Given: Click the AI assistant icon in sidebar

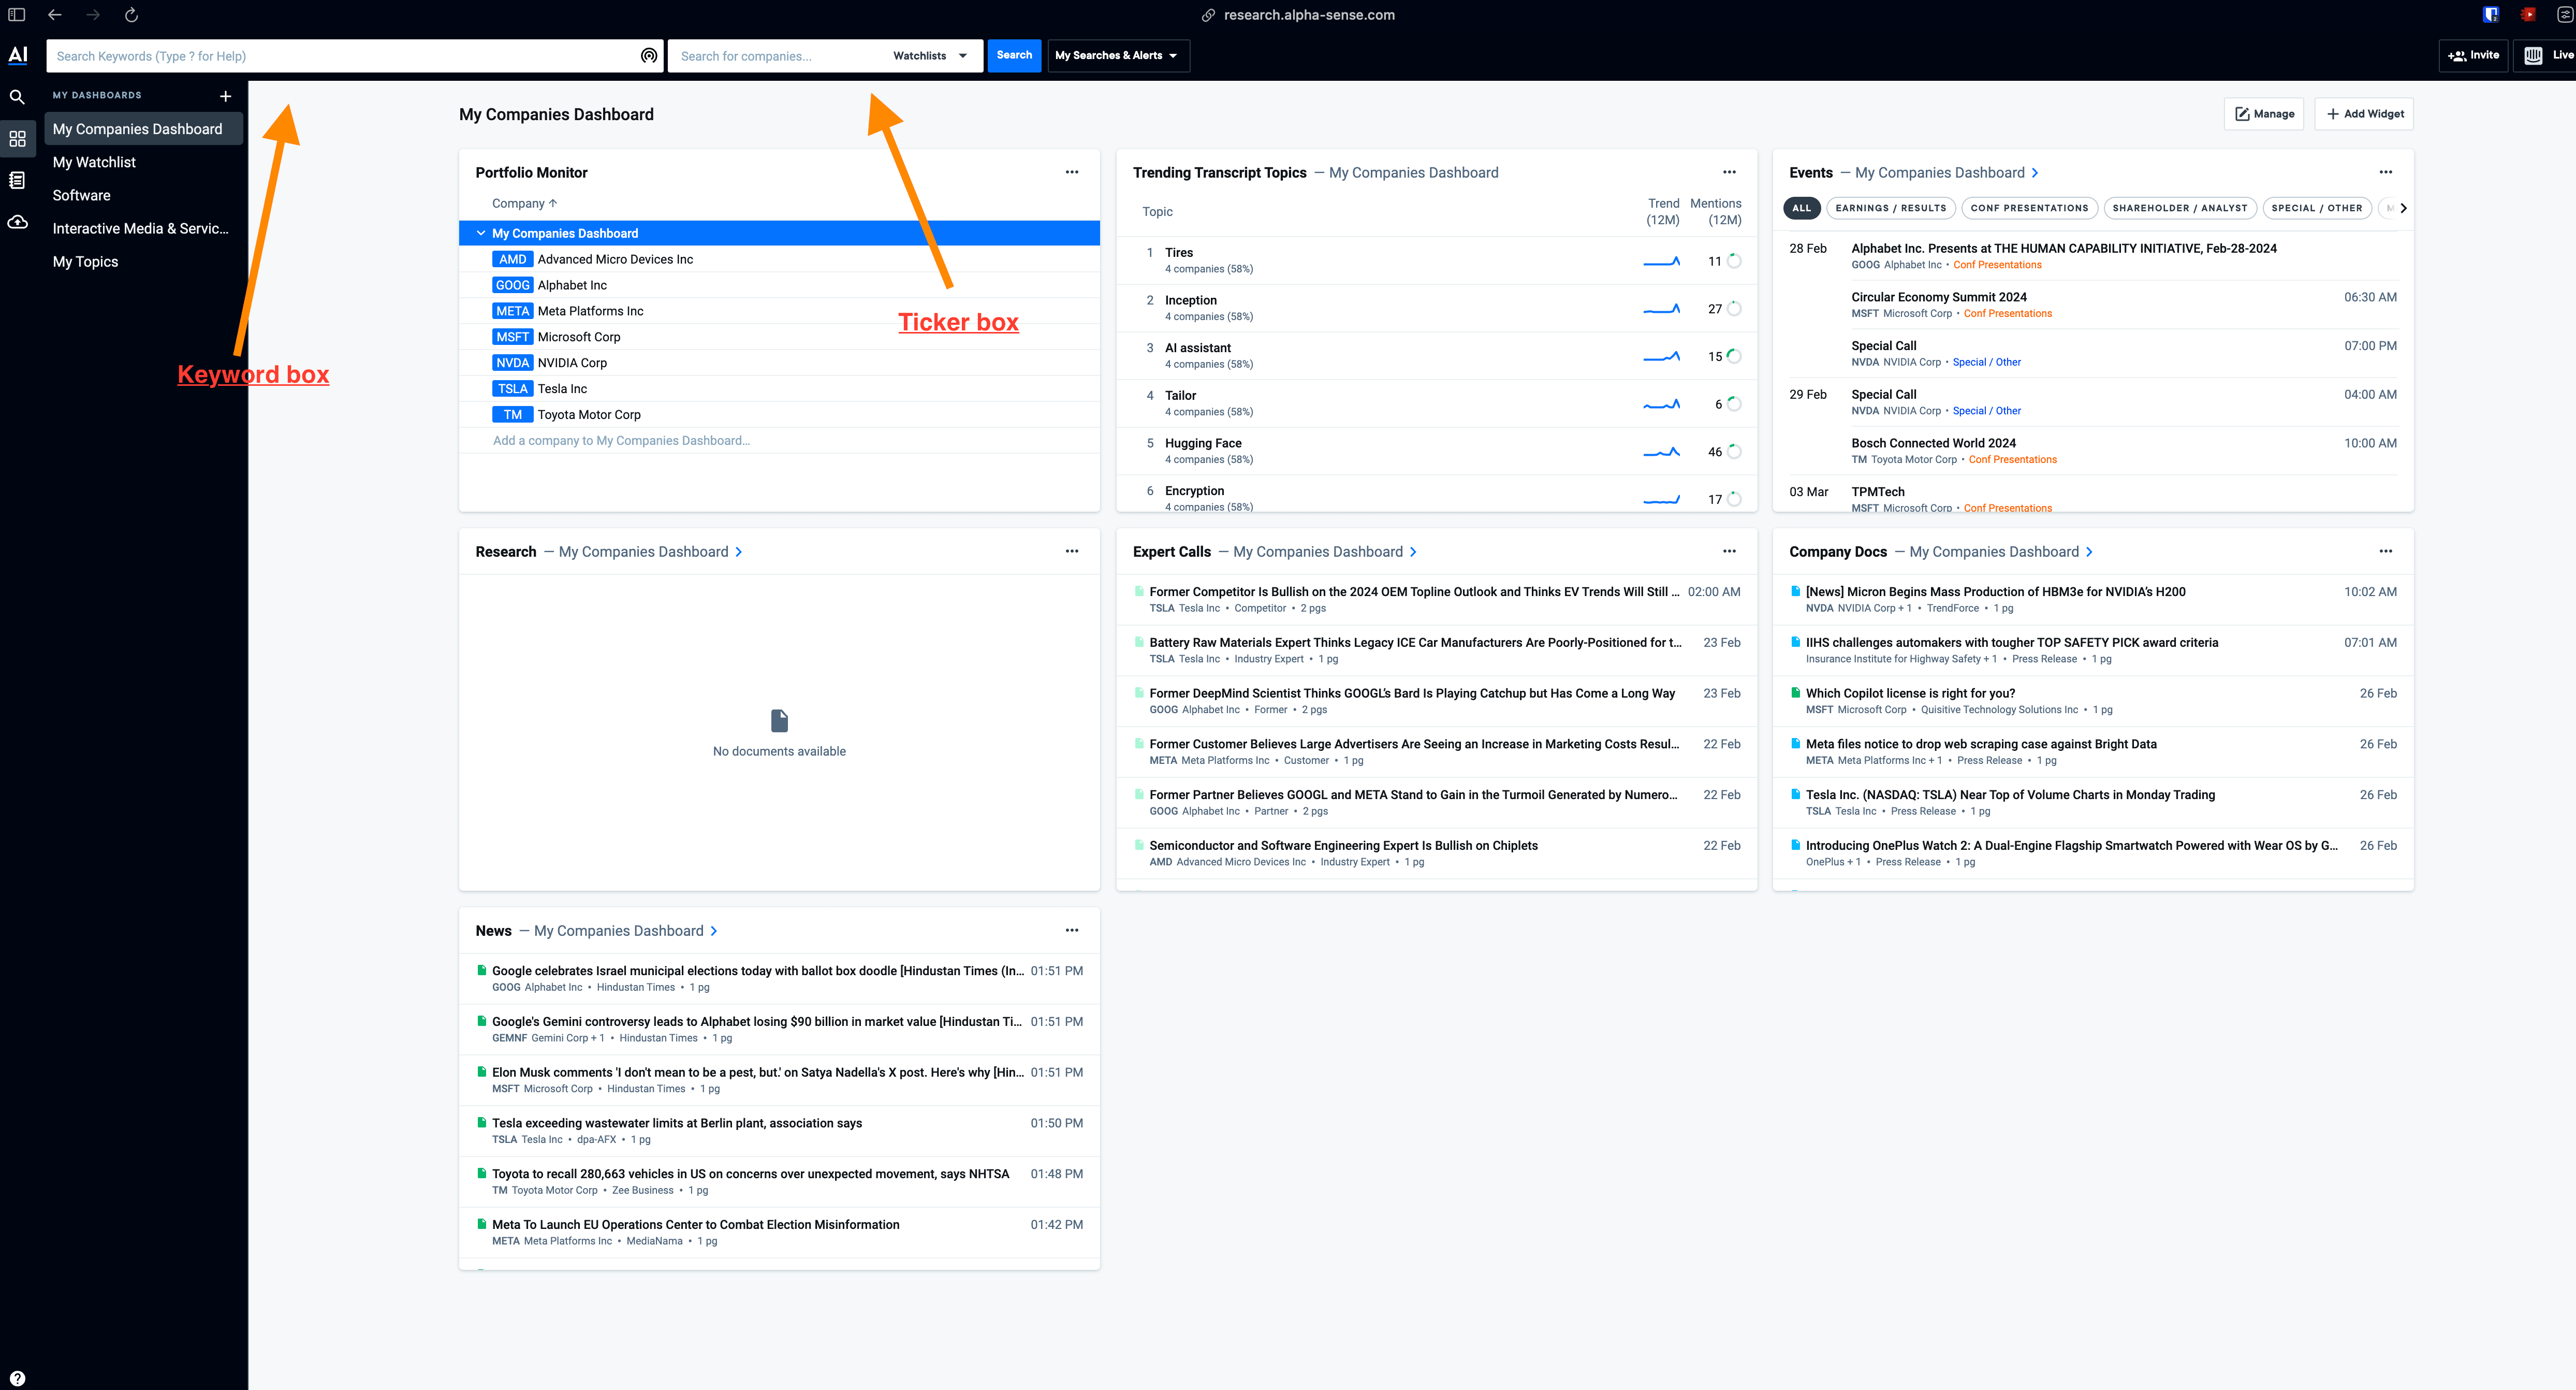Looking at the screenshot, I should (x=19, y=55).
